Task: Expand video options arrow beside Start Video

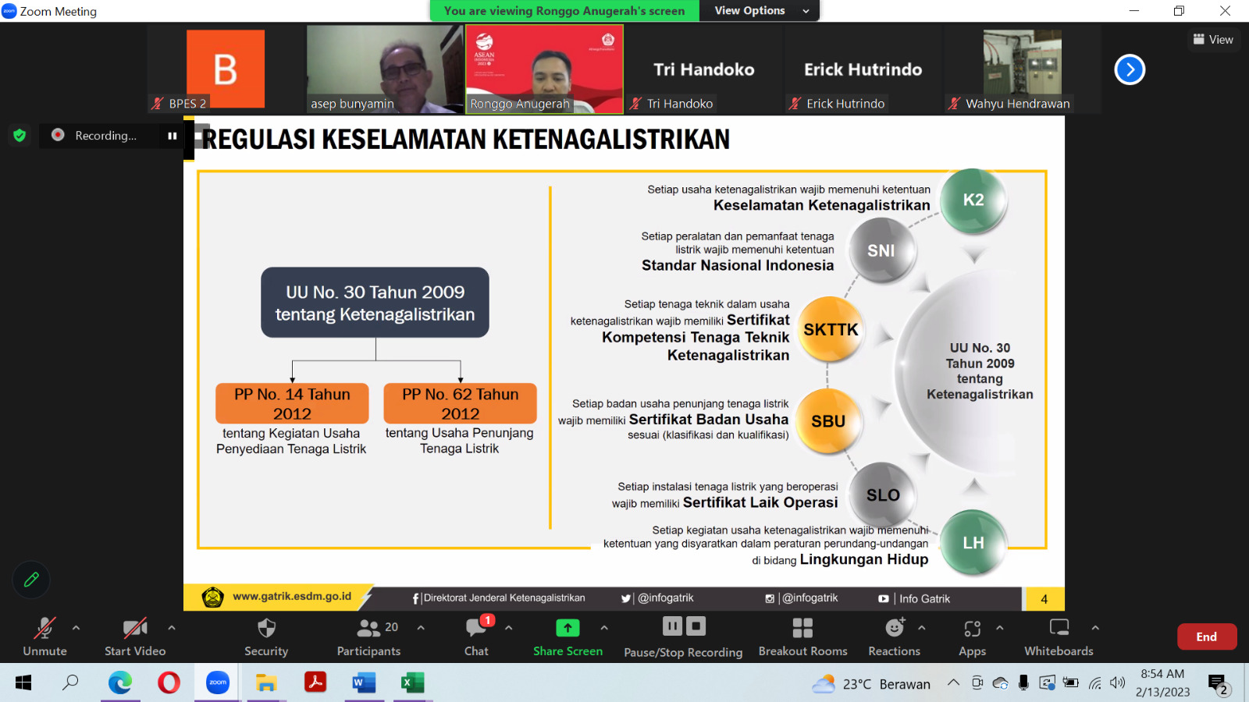Action: [x=172, y=627]
